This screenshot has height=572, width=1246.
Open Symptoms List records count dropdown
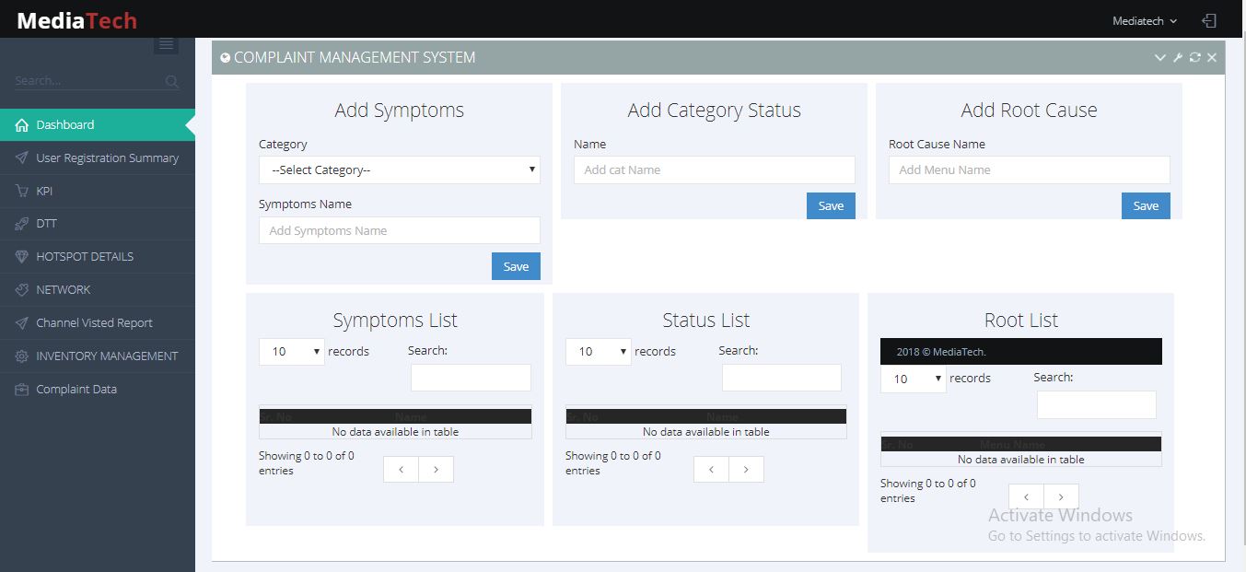[x=291, y=352]
